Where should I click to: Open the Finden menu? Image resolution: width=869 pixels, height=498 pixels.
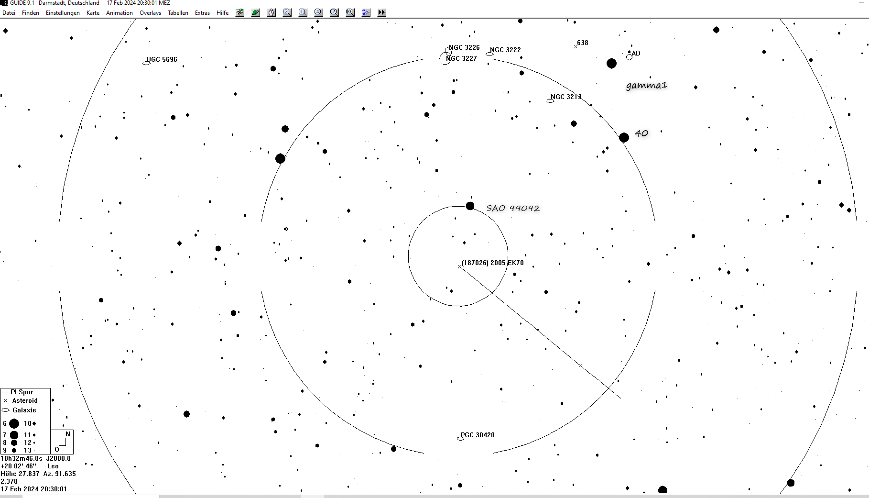pyautogui.click(x=31, y=13)
